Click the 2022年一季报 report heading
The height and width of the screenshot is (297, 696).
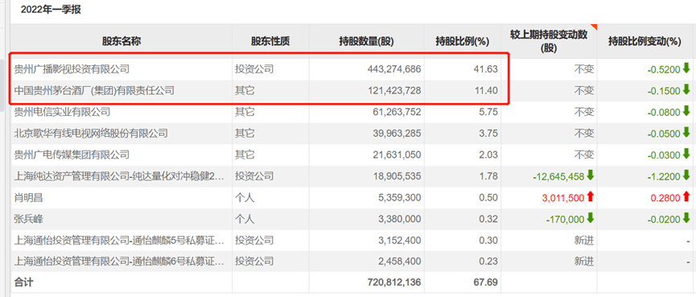click(x=51, y=10)
